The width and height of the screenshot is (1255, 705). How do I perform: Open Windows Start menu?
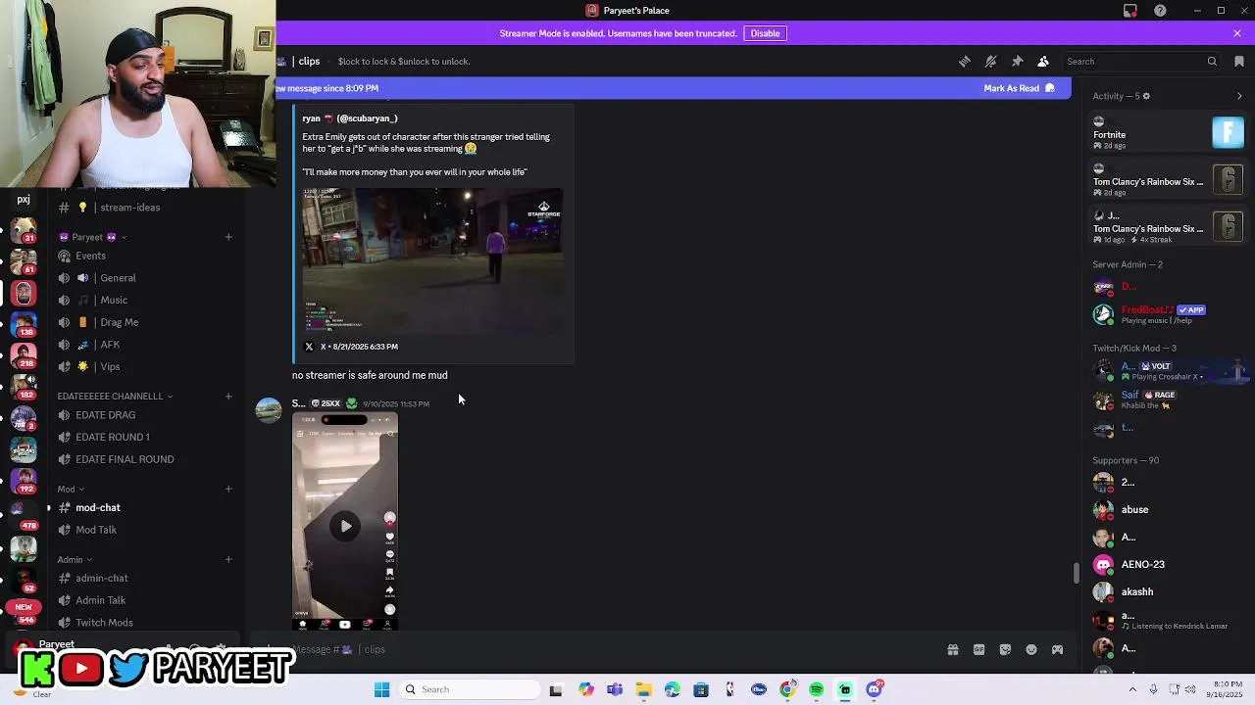381,689
